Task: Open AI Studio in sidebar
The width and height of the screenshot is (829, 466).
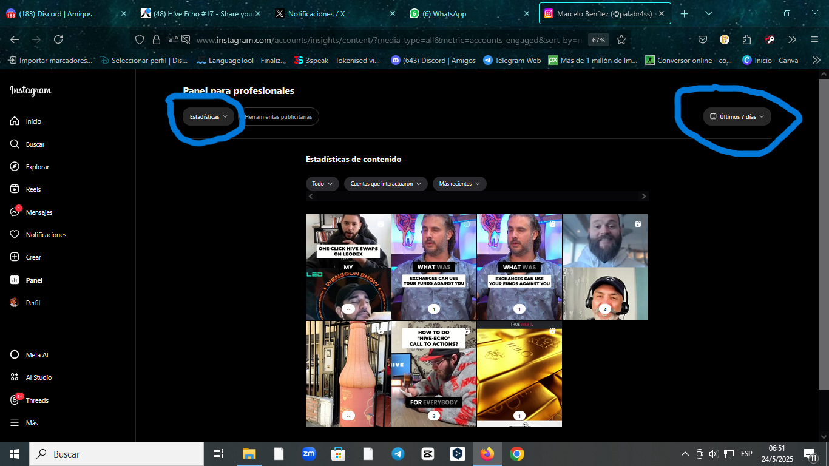Action: (x=31, y=377)
